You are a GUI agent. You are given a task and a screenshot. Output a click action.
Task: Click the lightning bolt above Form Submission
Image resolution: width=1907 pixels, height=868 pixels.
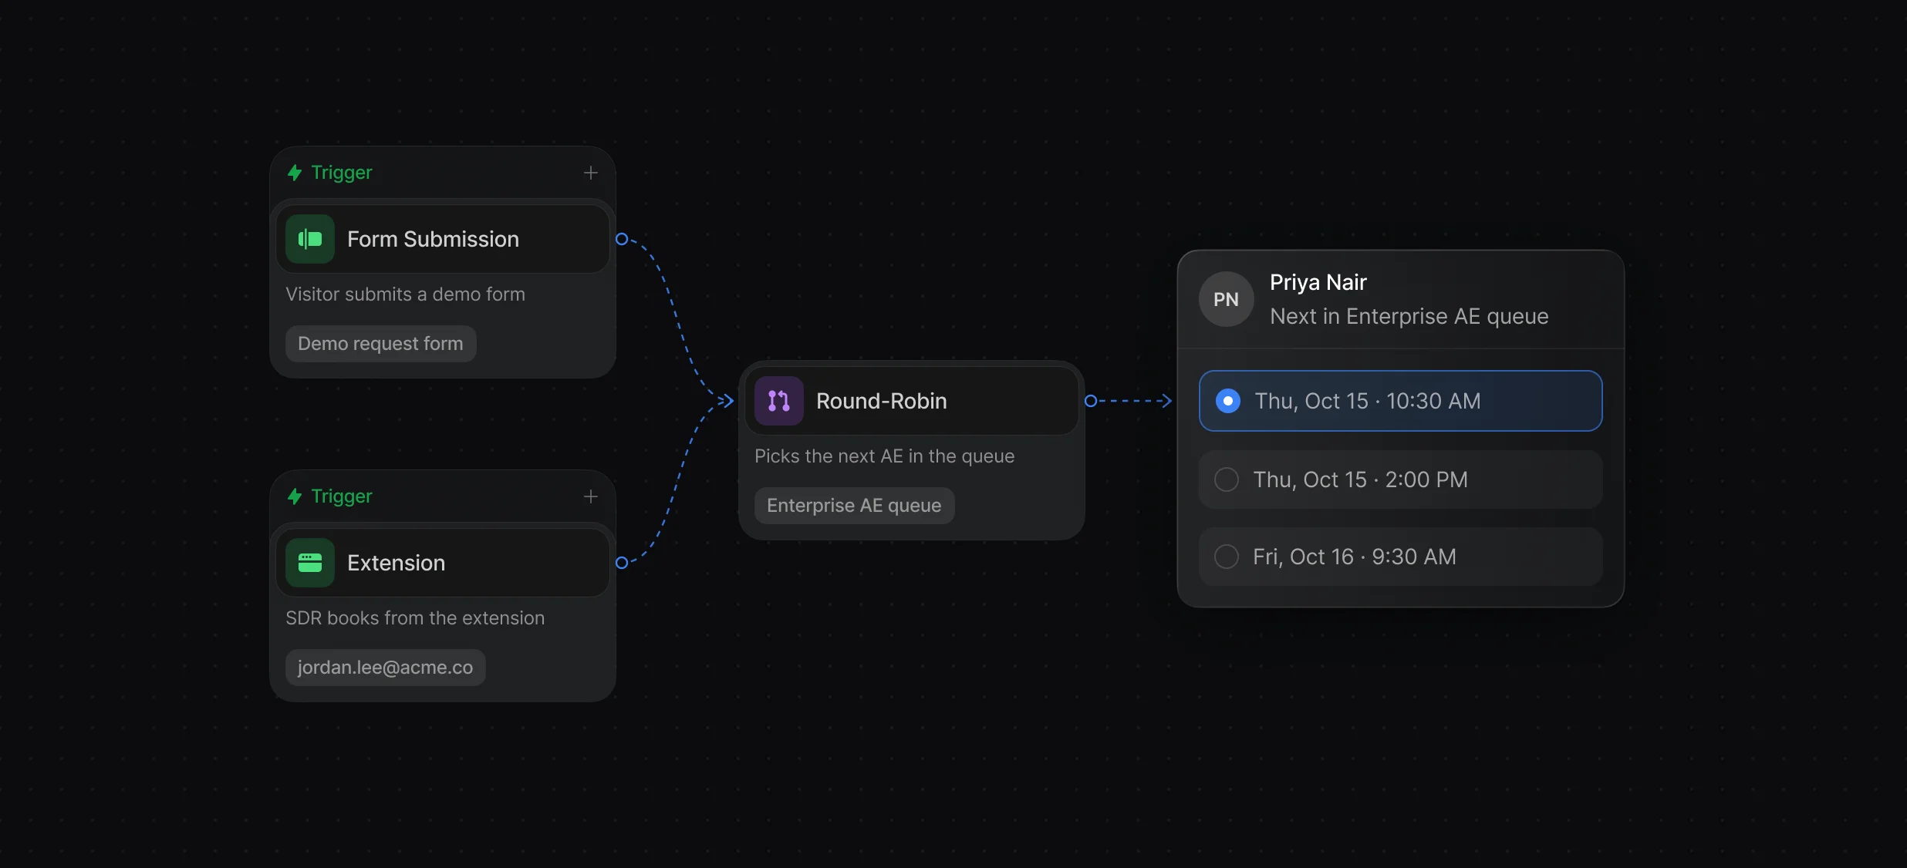(x=295, y=173)
